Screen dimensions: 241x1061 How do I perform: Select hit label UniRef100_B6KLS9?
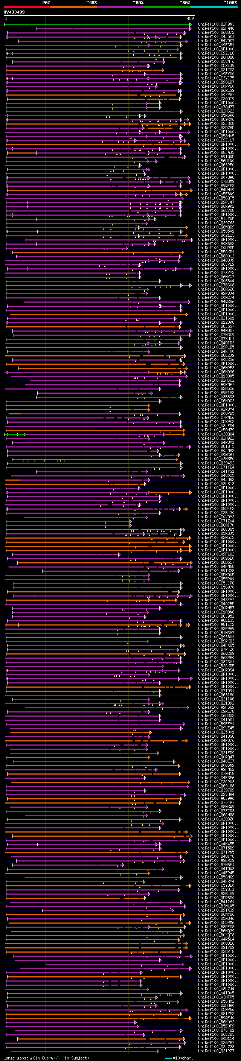coord(216,91)
